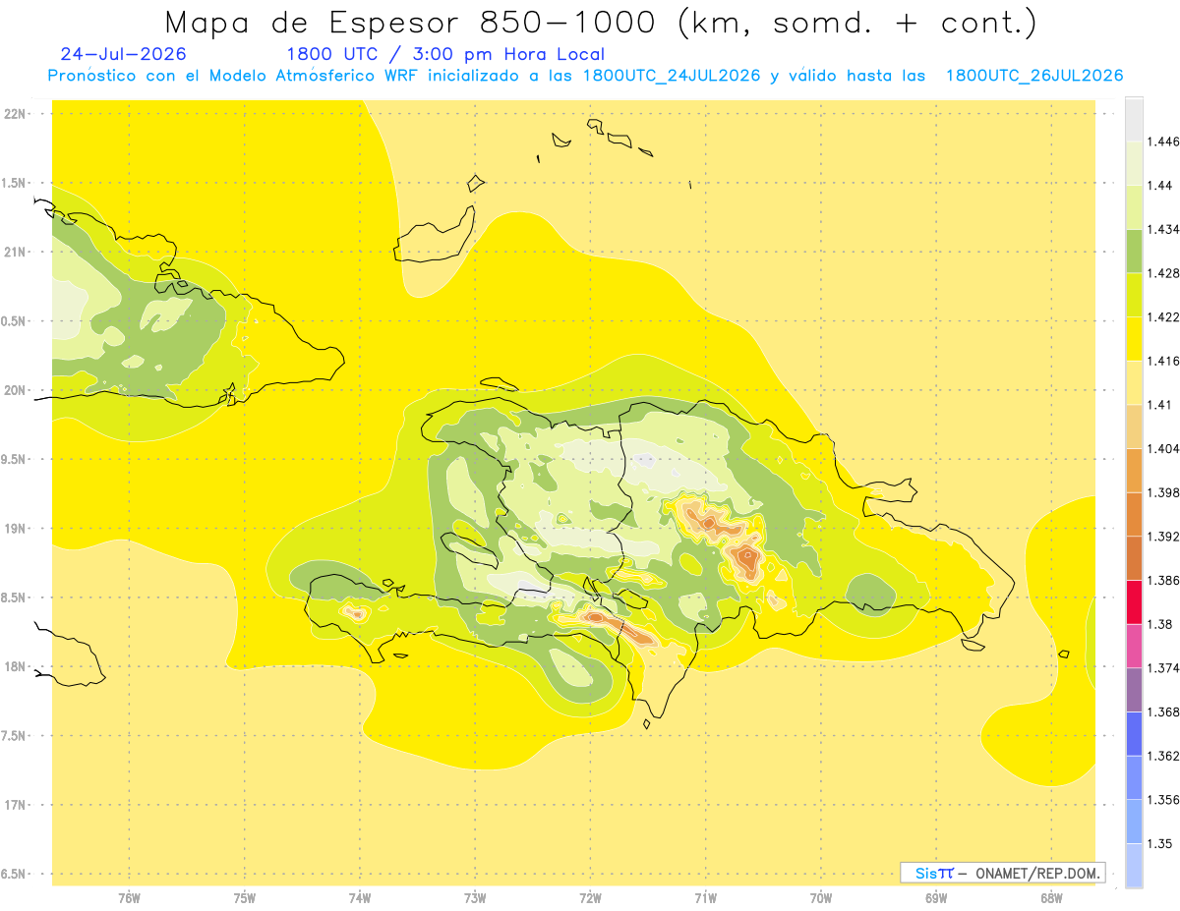Image resolution: width=1180 pixels, height=911 pixels.
Task: Pick the bright yellow colorbar segment between 1.416 and 1.422
Action: click(1134, 339)
